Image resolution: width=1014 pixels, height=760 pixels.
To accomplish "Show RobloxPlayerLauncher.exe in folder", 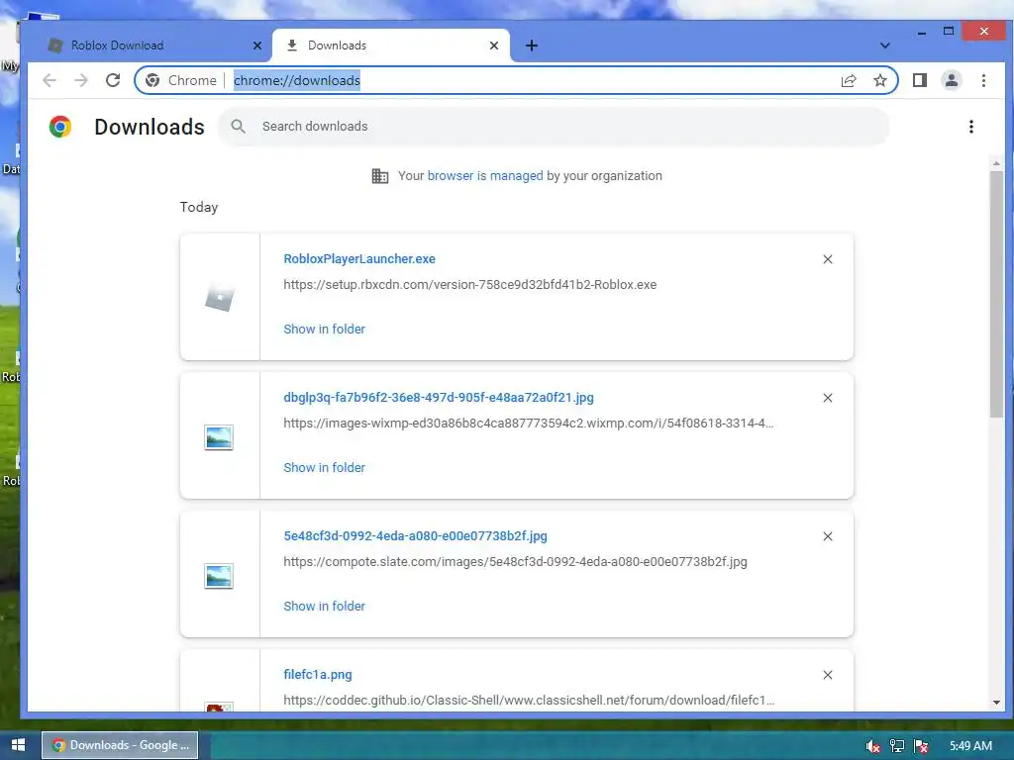I will 324,329.
